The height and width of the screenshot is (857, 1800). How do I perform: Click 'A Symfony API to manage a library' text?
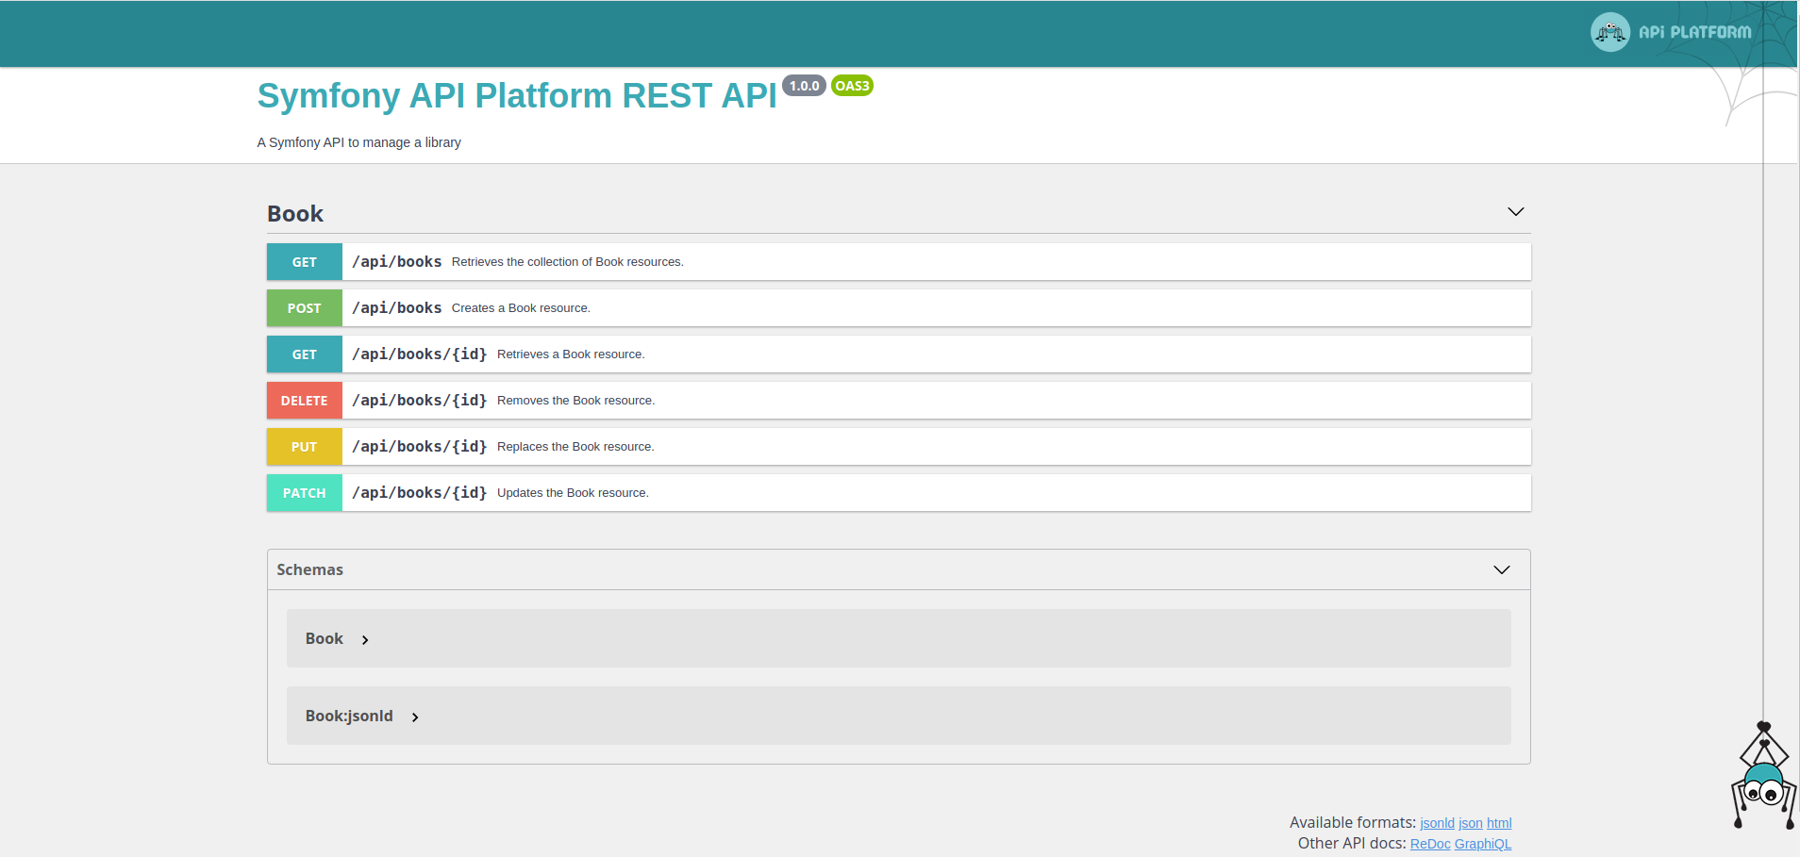pos(359,142)
